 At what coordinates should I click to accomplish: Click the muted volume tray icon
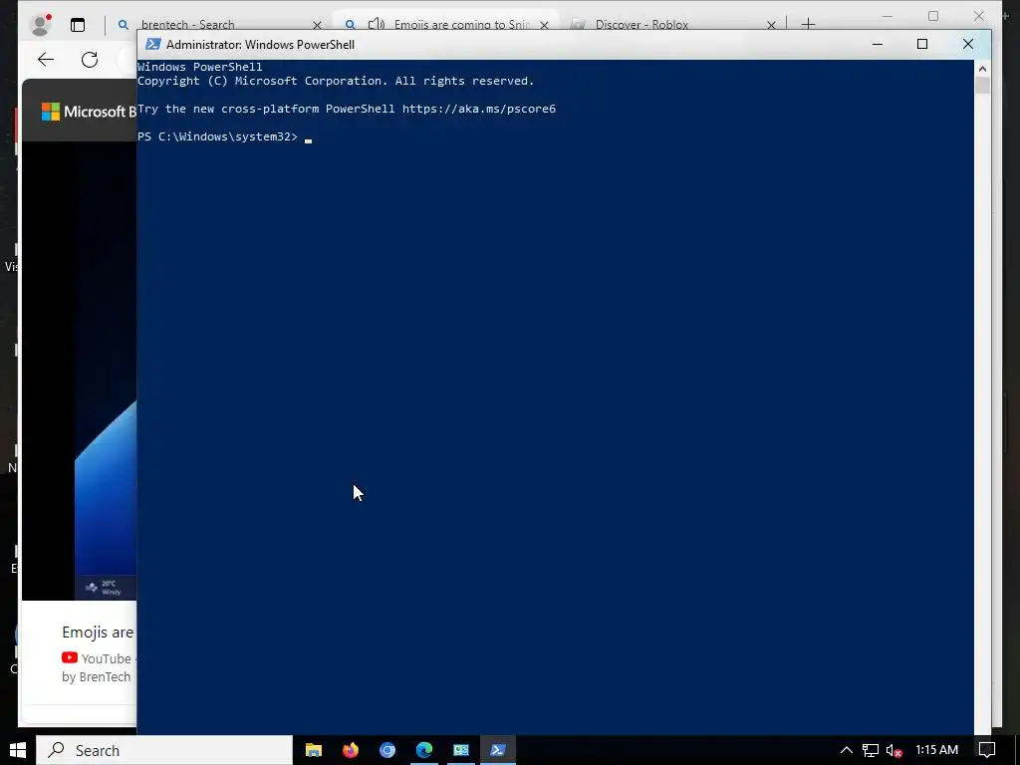tap(894, 750)
